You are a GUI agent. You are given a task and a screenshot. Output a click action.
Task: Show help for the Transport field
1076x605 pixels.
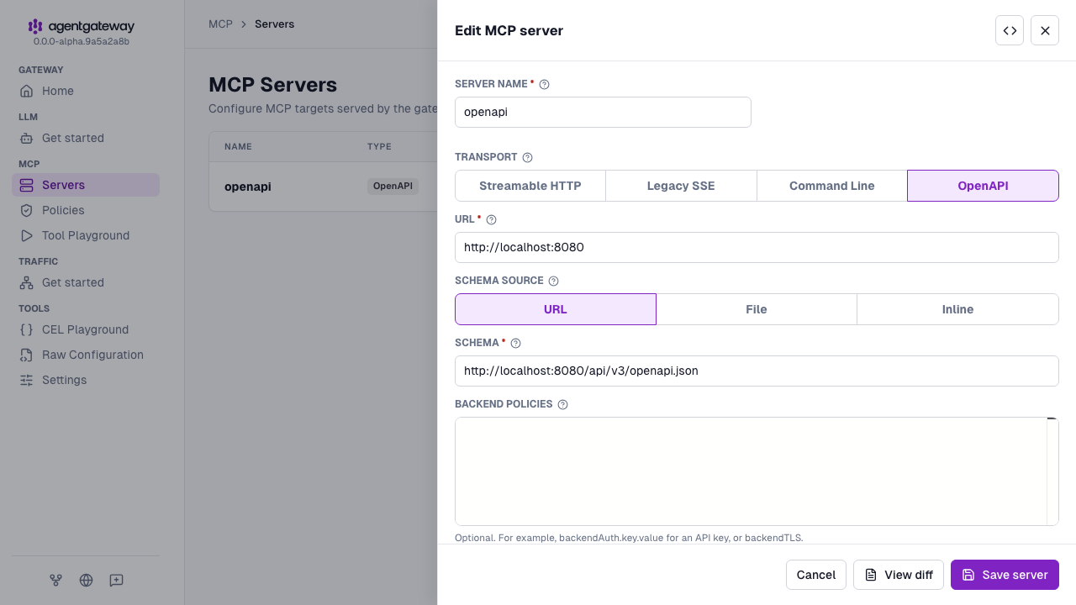pyautogui.click(x=527, y=157)
